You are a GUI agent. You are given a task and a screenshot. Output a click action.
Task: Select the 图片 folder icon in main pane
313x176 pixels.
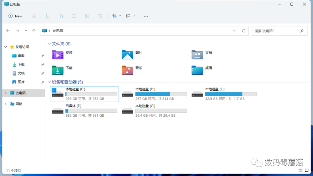pos(127,55)
